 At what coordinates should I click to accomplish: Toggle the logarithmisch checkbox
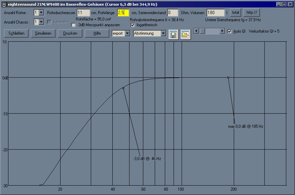pos(133,25)
